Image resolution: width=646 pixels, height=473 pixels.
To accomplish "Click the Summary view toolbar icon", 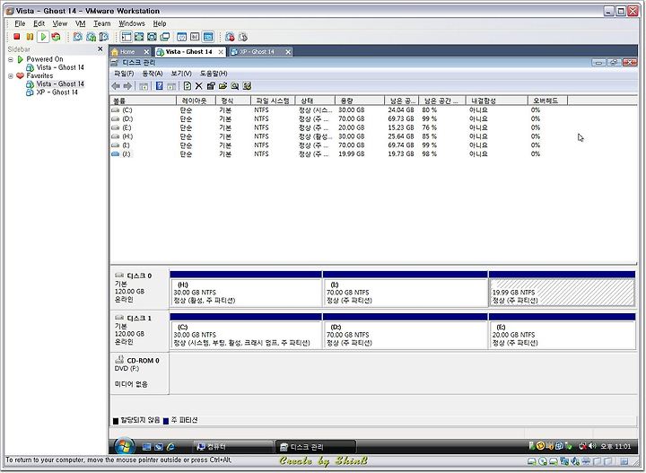I will [x=181, y=37].
